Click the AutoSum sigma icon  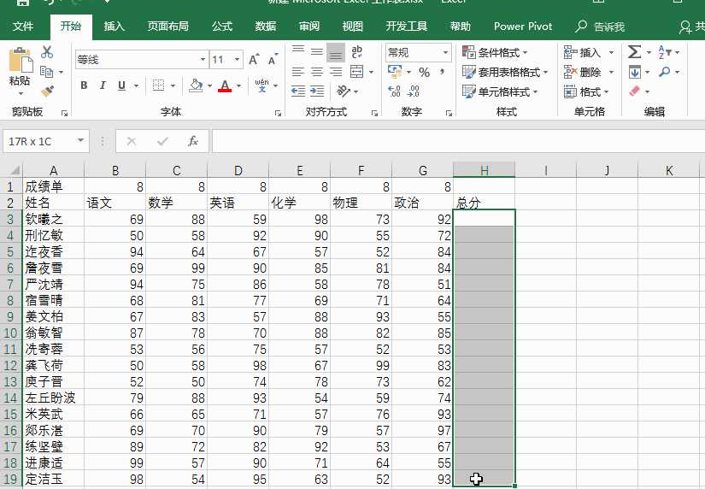634,52
